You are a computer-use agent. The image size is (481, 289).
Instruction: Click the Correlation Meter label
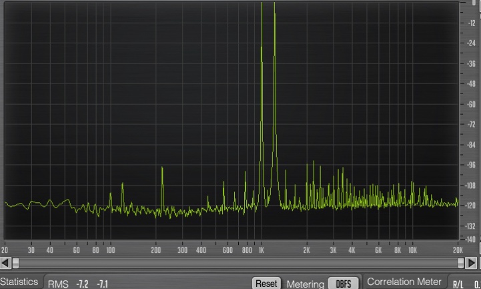point(404,282)
